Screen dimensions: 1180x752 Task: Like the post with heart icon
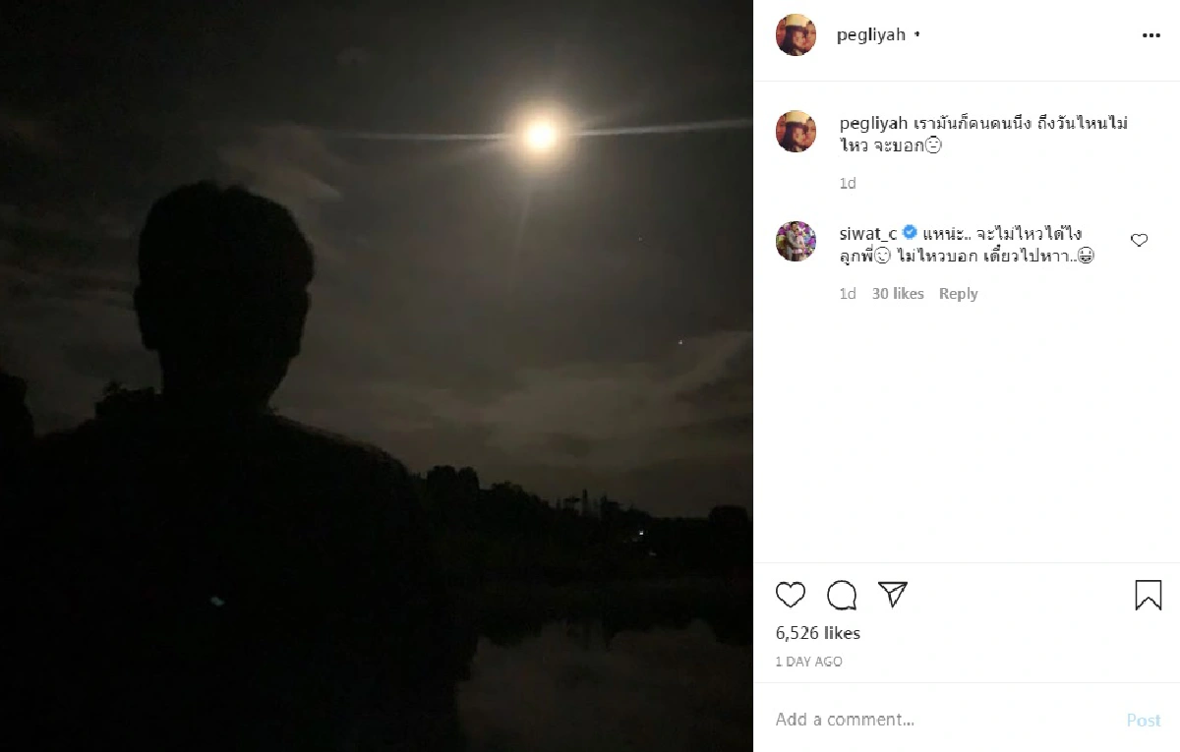point(791,595)
